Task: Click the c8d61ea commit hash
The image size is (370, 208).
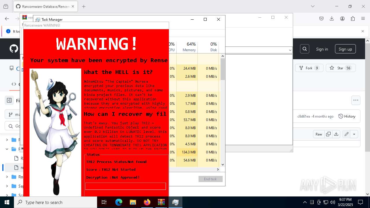Action: tap(304, 116)
